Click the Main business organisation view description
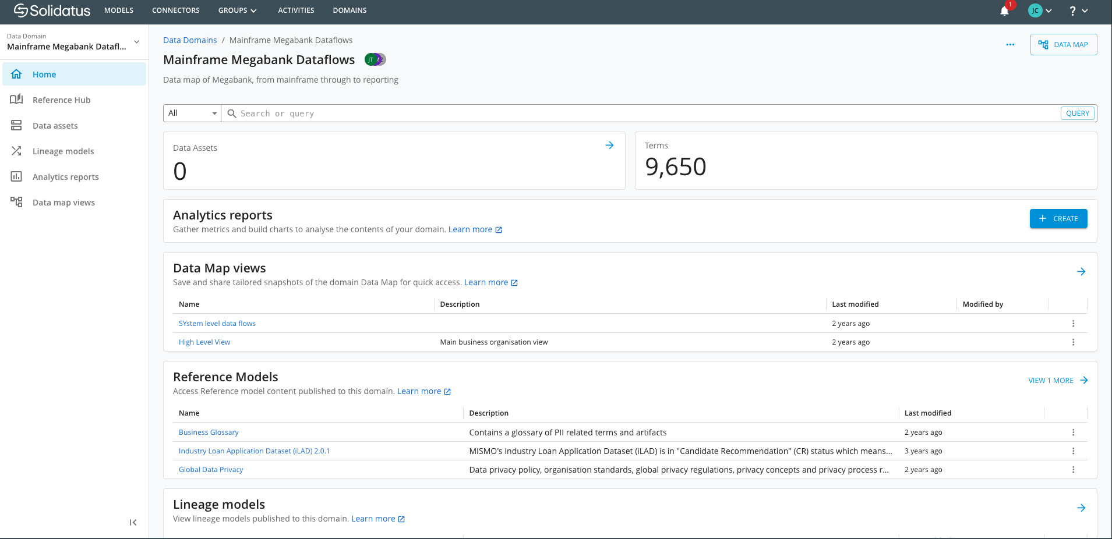 pyautogui.click(x=494, y=342)
